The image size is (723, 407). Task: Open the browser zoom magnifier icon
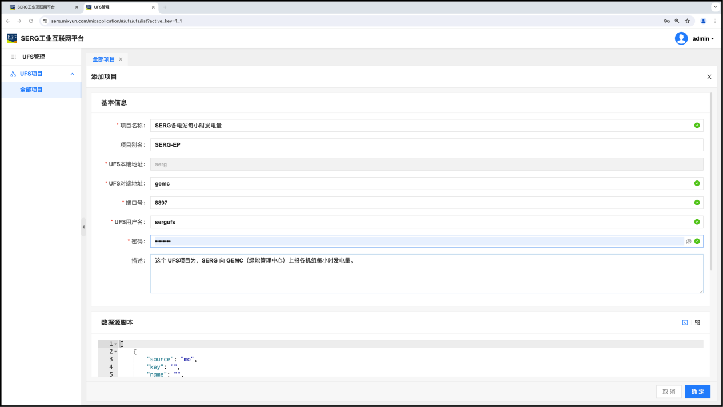click(677, 21)
